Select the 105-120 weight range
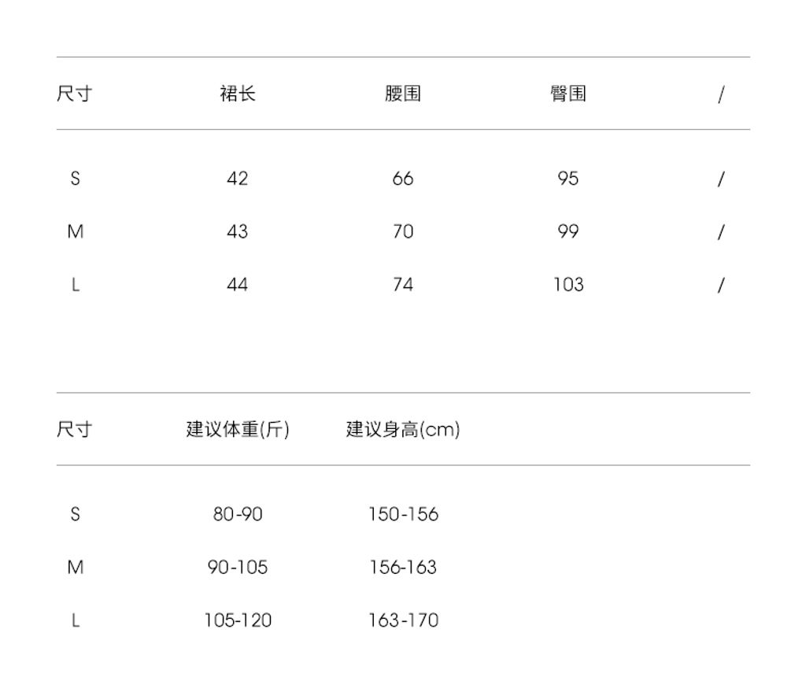The image size is (806, 692). point(238,620)
